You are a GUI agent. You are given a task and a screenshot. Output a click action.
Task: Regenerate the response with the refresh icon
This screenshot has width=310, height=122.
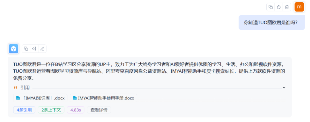pos(279,7)
